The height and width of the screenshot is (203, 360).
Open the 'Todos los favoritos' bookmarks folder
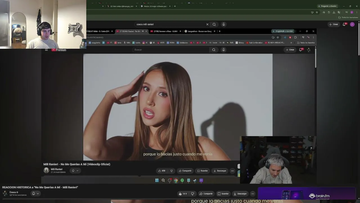[306, 43]
